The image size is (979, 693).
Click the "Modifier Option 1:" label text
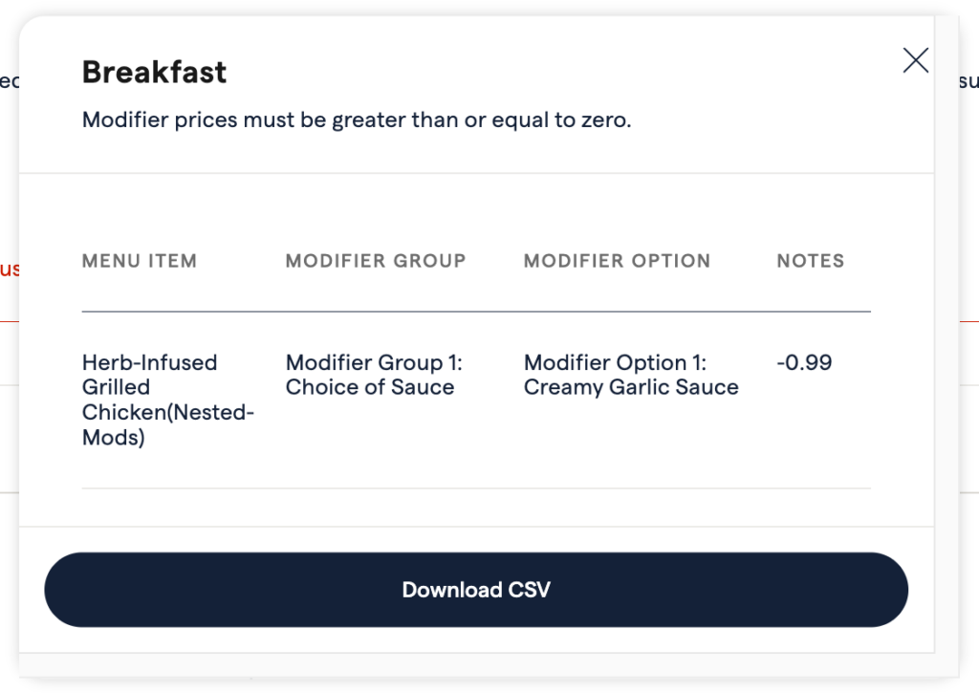[x=613, y=363]
